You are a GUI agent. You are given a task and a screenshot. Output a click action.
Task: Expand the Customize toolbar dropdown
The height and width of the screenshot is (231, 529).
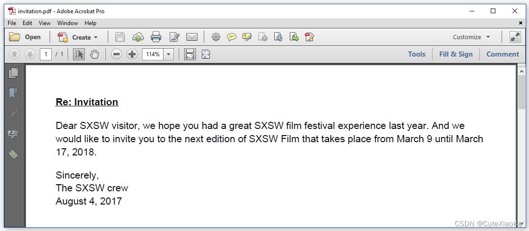point(471,37)
